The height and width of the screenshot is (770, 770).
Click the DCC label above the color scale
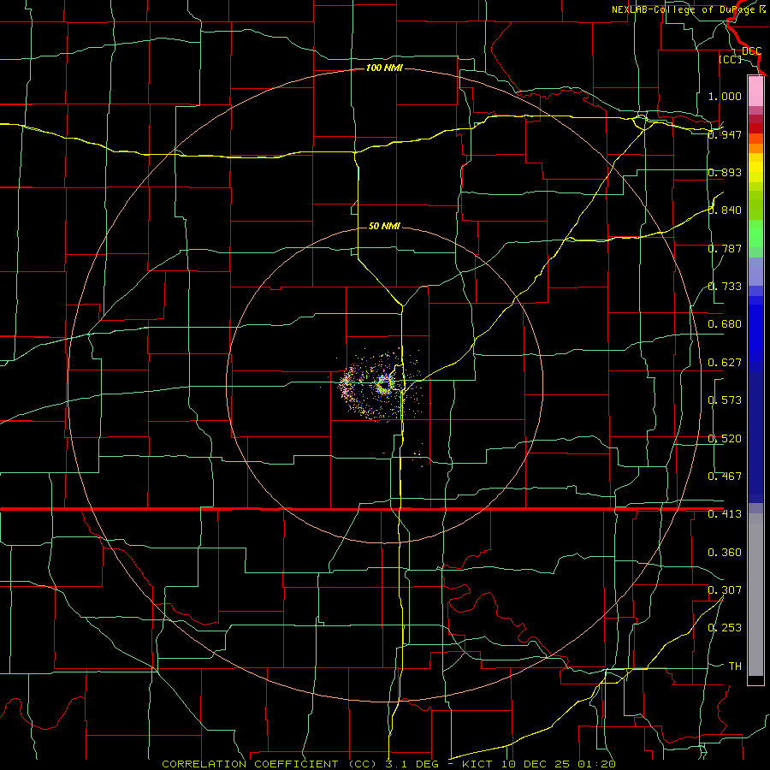751,51
